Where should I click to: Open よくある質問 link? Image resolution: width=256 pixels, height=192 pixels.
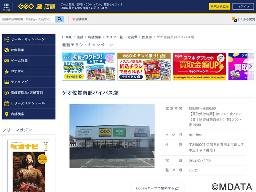(x=243, y=19)
